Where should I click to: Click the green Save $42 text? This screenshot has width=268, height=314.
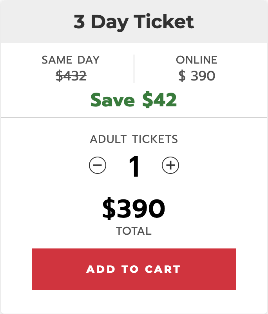pos(134,100)
